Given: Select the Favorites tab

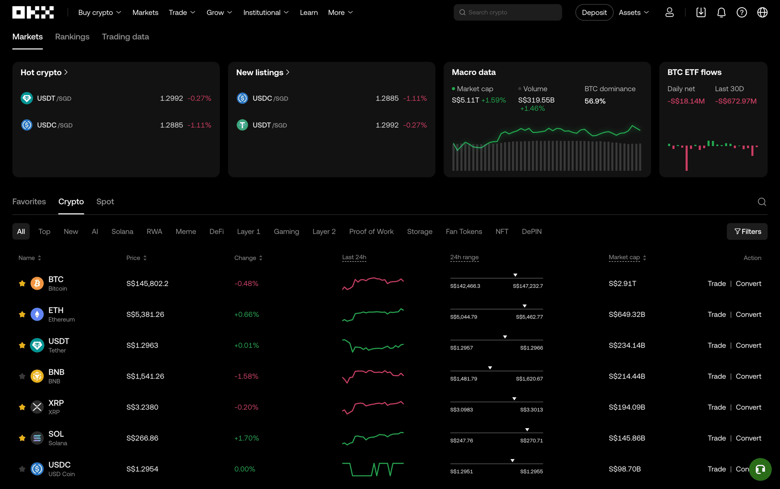Looking at the screenshot, I should tap(29, 202).
